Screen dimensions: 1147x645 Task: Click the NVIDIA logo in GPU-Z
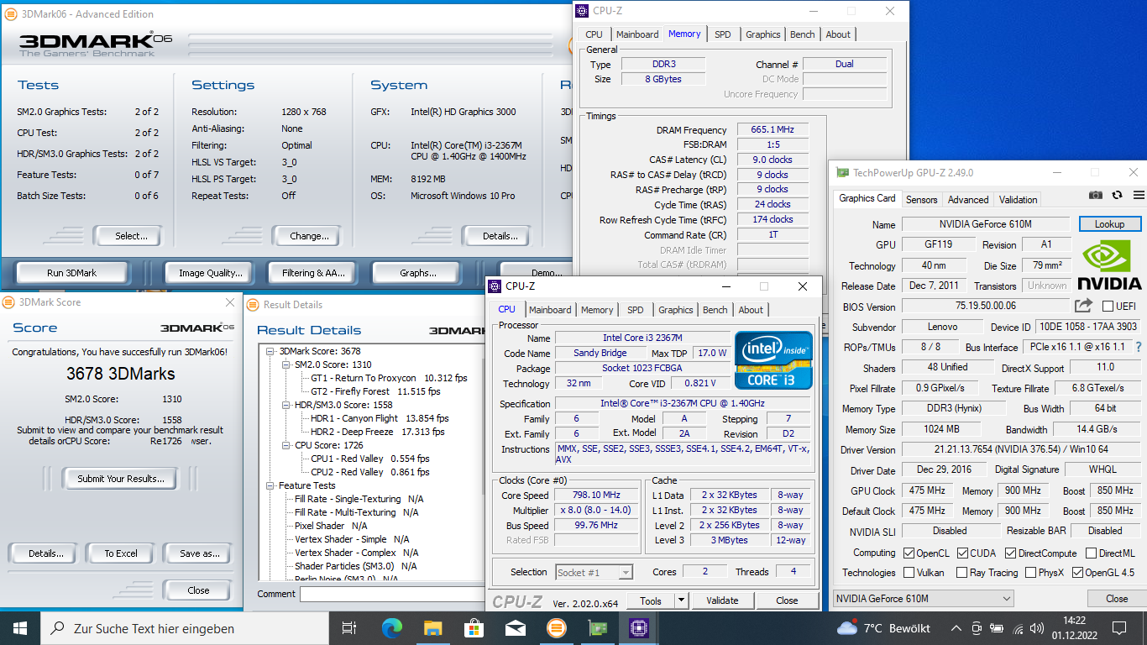click(x=1110, y=265)
